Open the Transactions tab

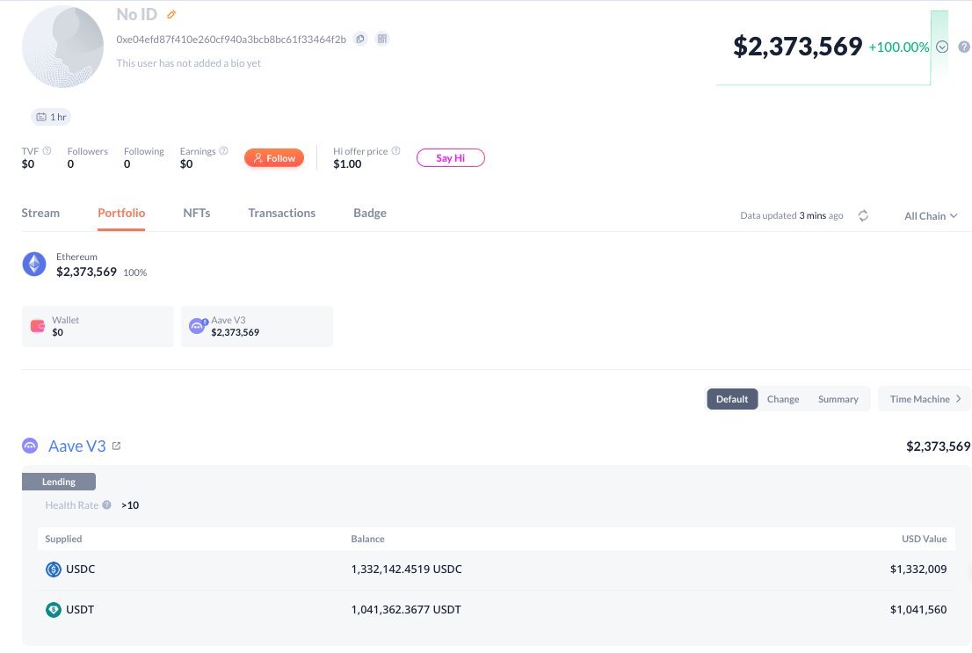coord(282,213)
